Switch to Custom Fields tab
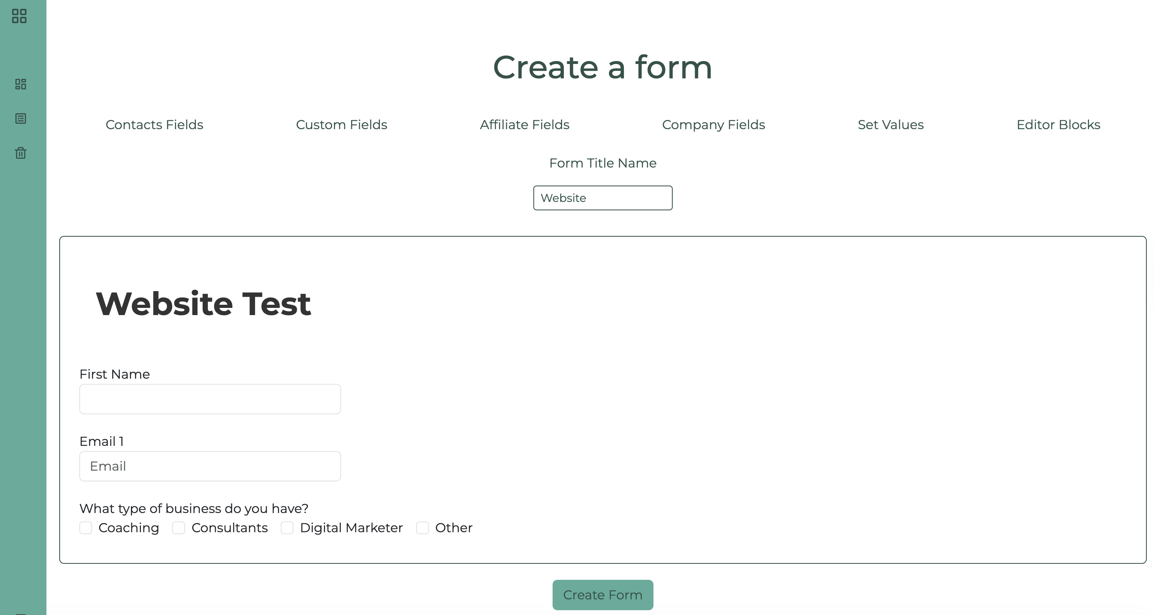The image size is (1154, 615). (342, 125)
